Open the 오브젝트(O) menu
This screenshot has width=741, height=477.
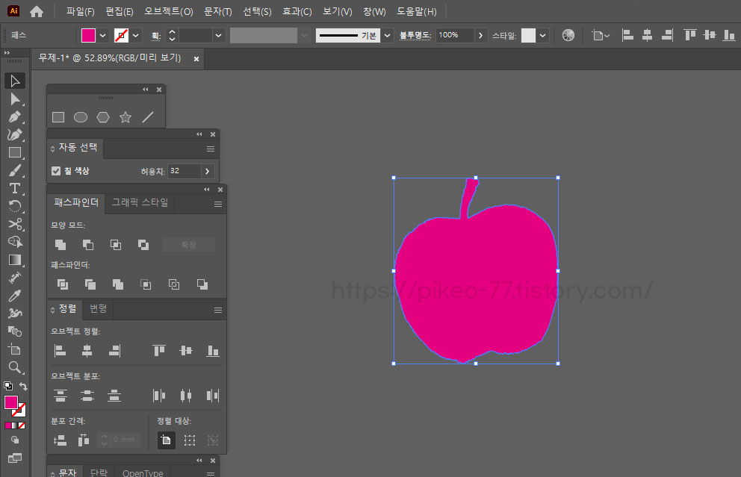pyautogui.click(x=169, y=11)
